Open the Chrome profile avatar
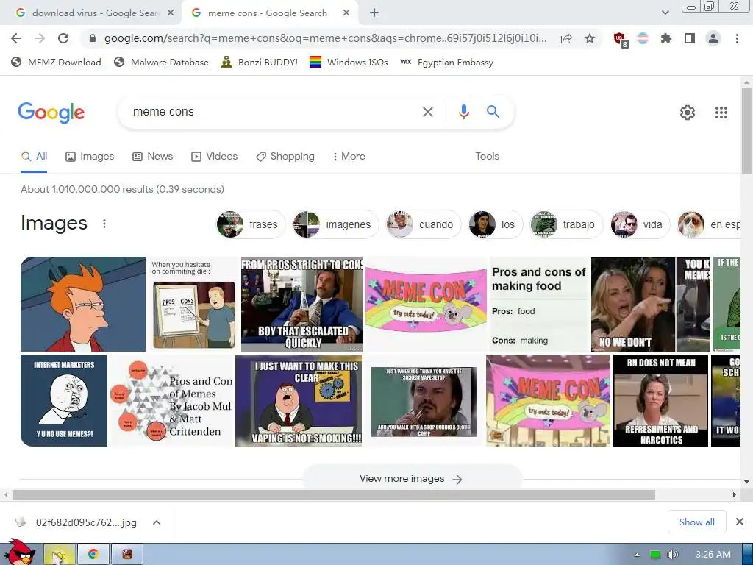The image size is (753, 565). (x=713, y=38)
